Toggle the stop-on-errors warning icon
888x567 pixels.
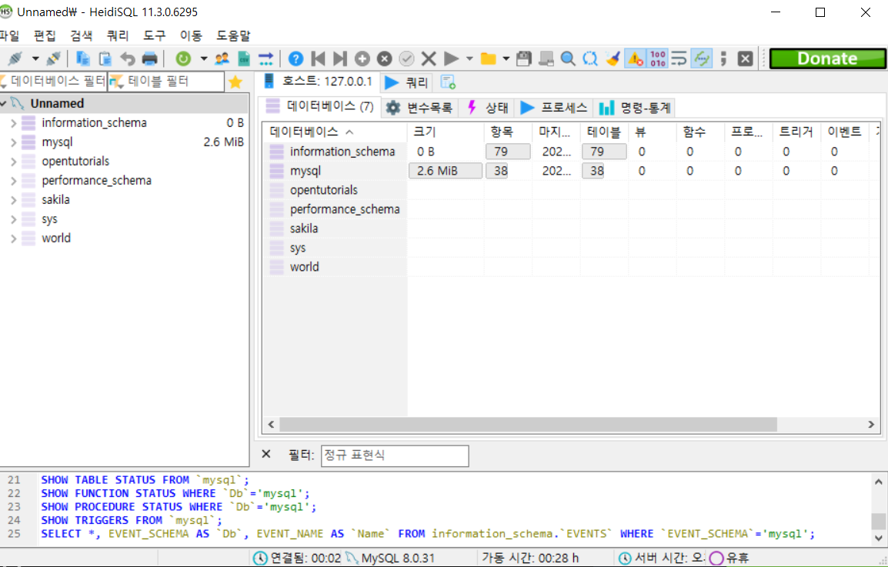(635, 58)
